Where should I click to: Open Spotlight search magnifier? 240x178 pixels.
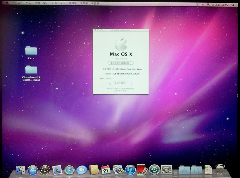[x=233, y=5]
